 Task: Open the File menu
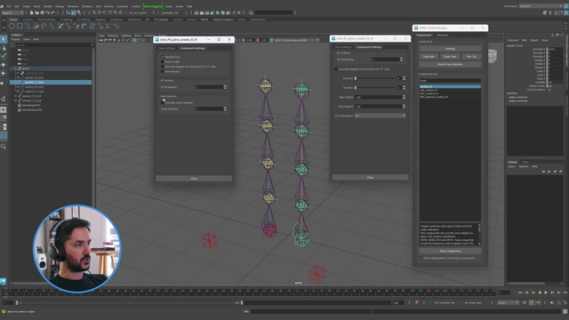pos(9,6)
